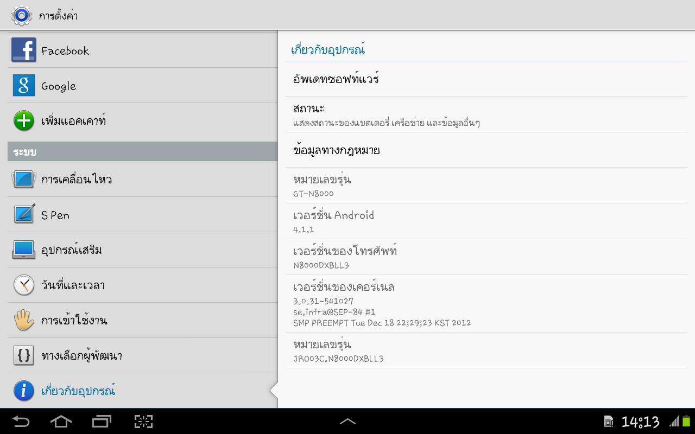695x434 pixels.
Task: Open developer options braces icon
Action: [24, 355]
